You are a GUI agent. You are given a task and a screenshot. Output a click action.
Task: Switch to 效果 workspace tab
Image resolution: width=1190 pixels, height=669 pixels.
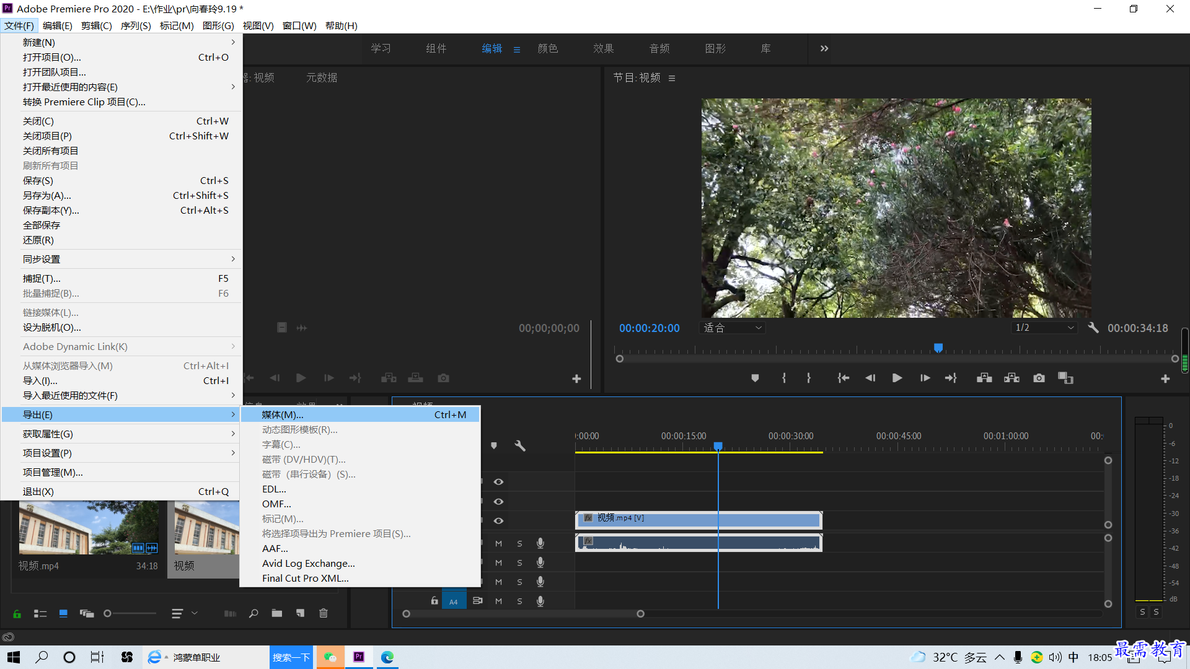click(604, 48)
